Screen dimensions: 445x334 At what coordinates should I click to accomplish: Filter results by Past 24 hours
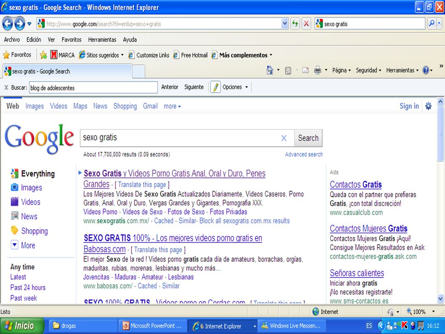28,287
